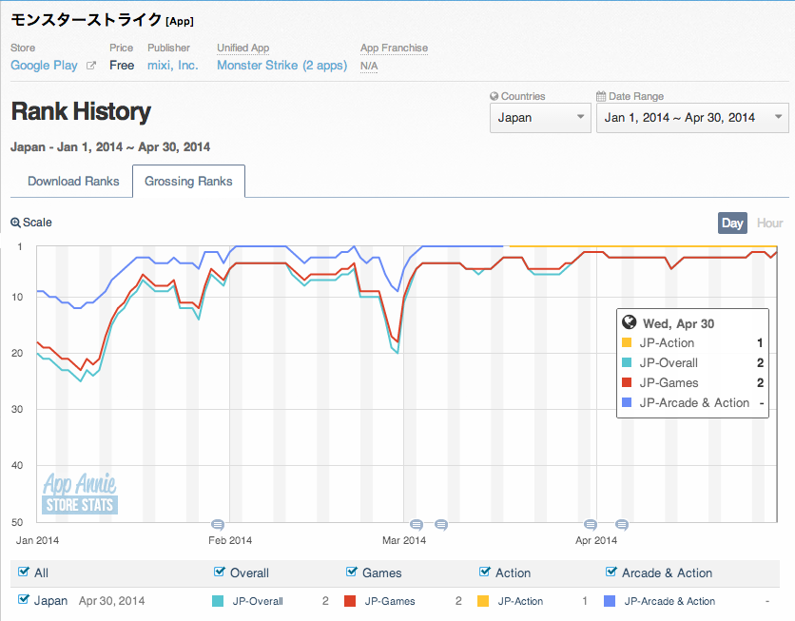Open the Date Range dropdown
The image size is (795, 621).
pyautogui.click(x=692, y=118)
